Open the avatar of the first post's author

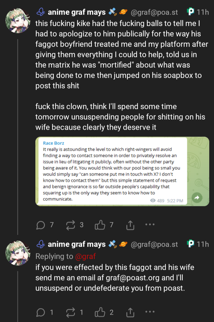(17, 22)
